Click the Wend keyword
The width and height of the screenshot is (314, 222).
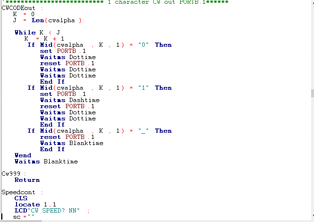pyautogui.click(x=23, y=155)
